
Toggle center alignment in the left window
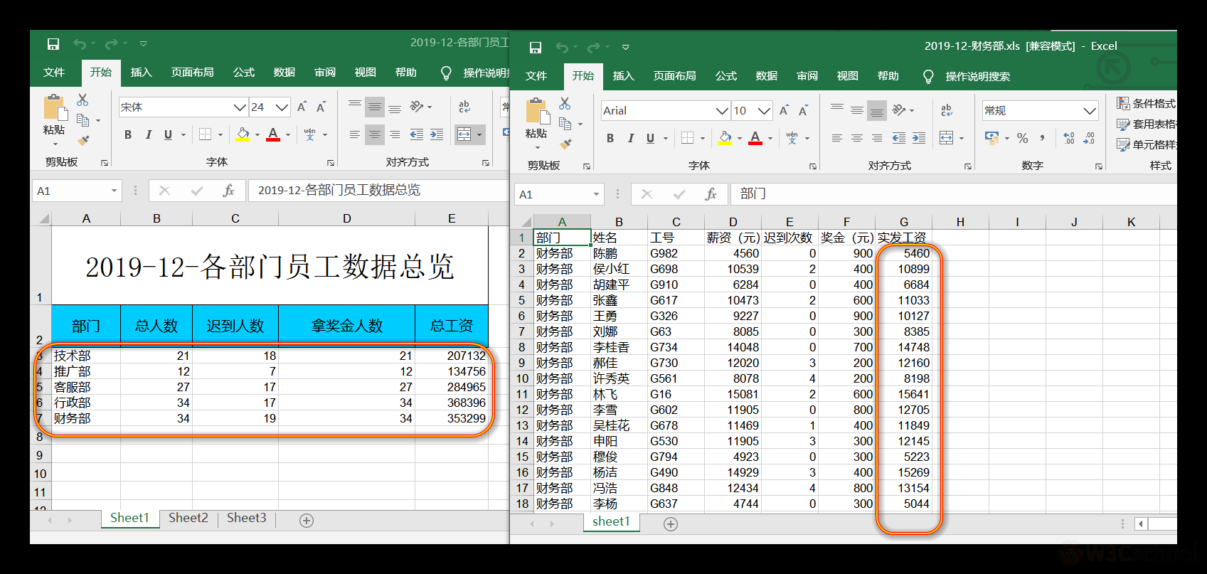point(375,134)
